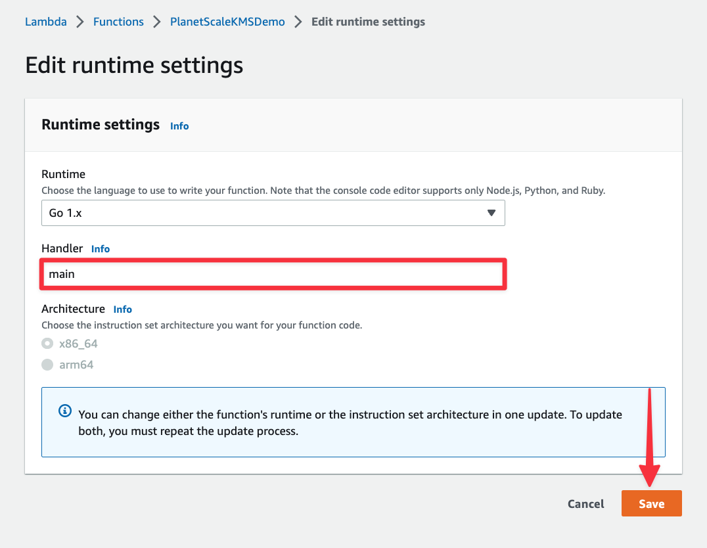Open the Lambda breadcrumb link
Viewport: 707px width, 548px height.
45,22
